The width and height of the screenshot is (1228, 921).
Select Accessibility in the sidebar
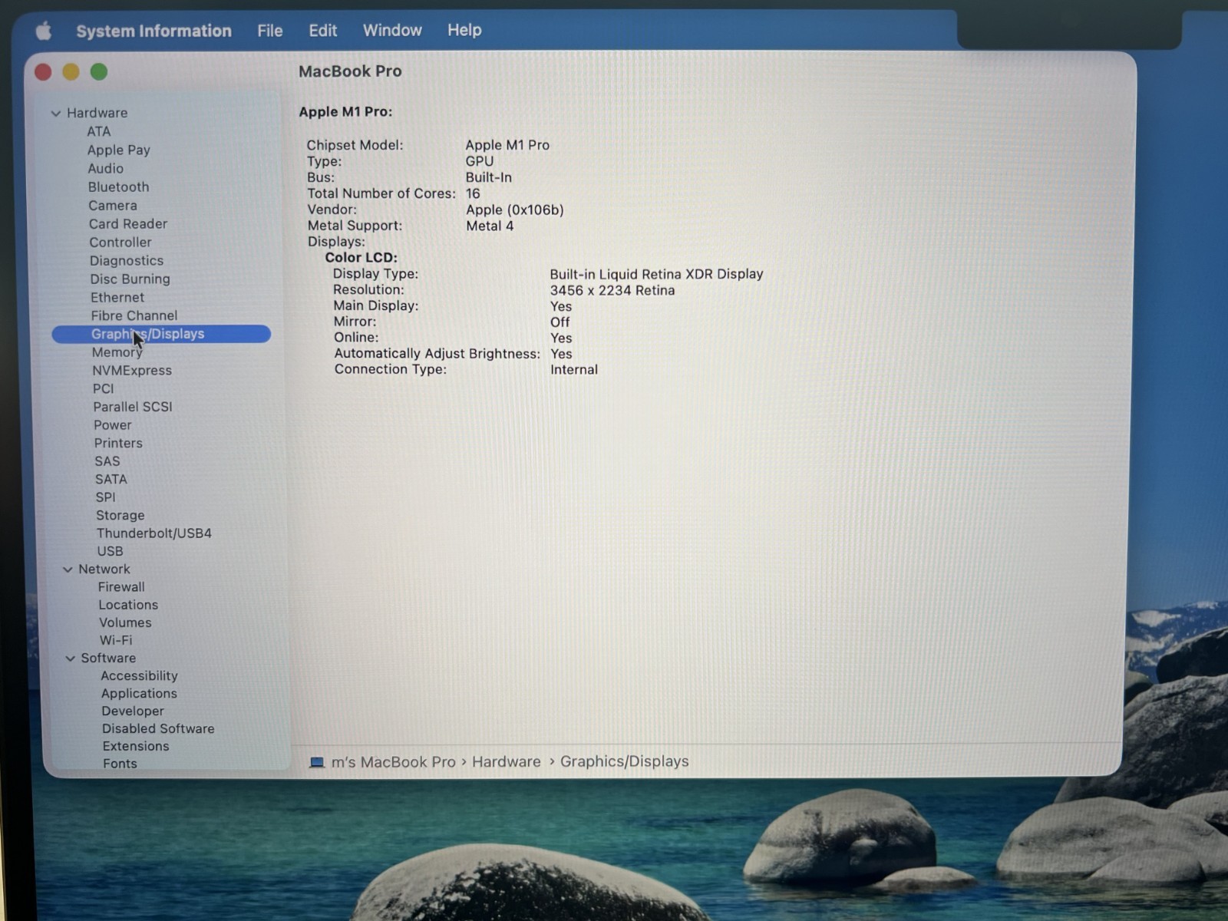(140, 675)
